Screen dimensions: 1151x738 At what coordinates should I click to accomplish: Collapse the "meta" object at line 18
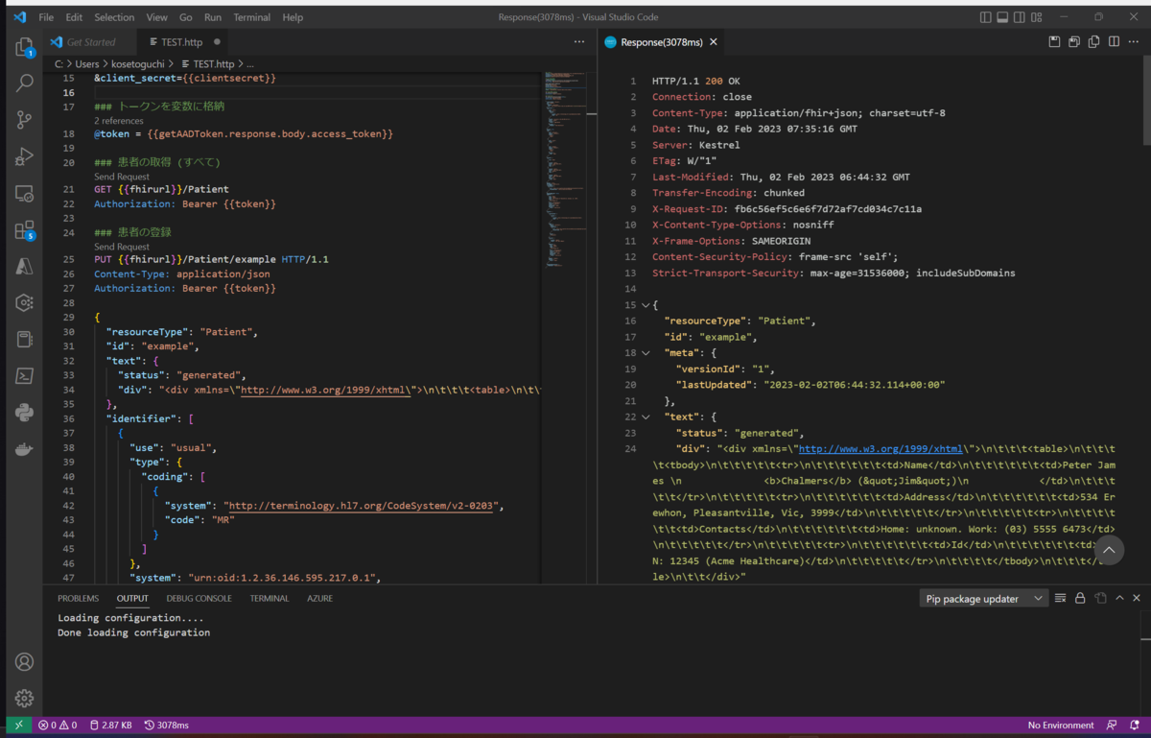646,353
